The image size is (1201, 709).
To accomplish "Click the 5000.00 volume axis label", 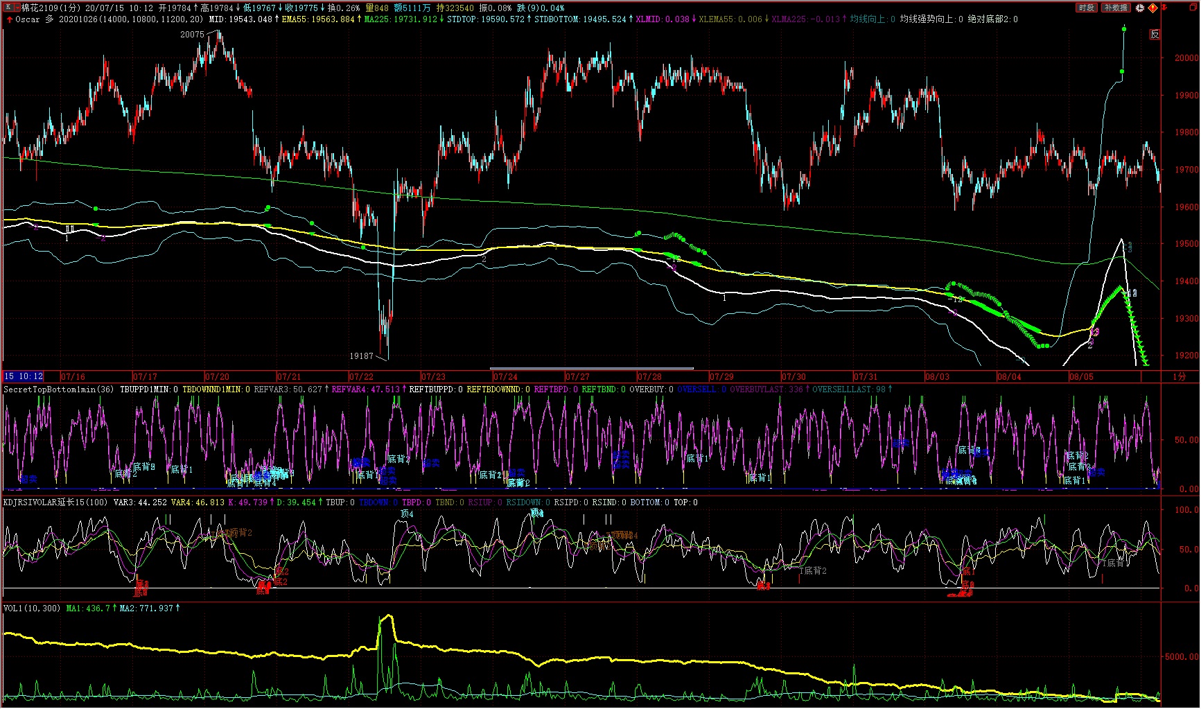I will coord(1182,656).
